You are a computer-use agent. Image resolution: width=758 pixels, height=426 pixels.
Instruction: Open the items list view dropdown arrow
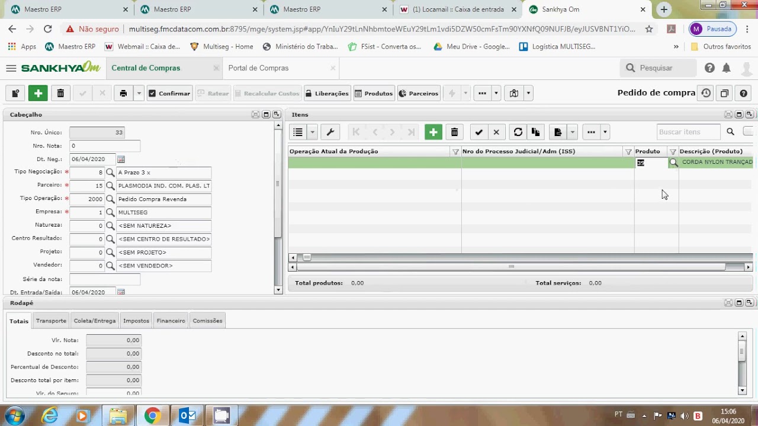tap(312, 132)
